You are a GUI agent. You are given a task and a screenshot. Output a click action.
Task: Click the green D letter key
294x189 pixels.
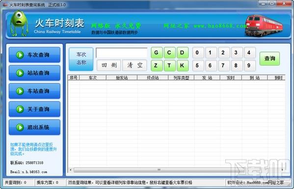pos(183,53)
